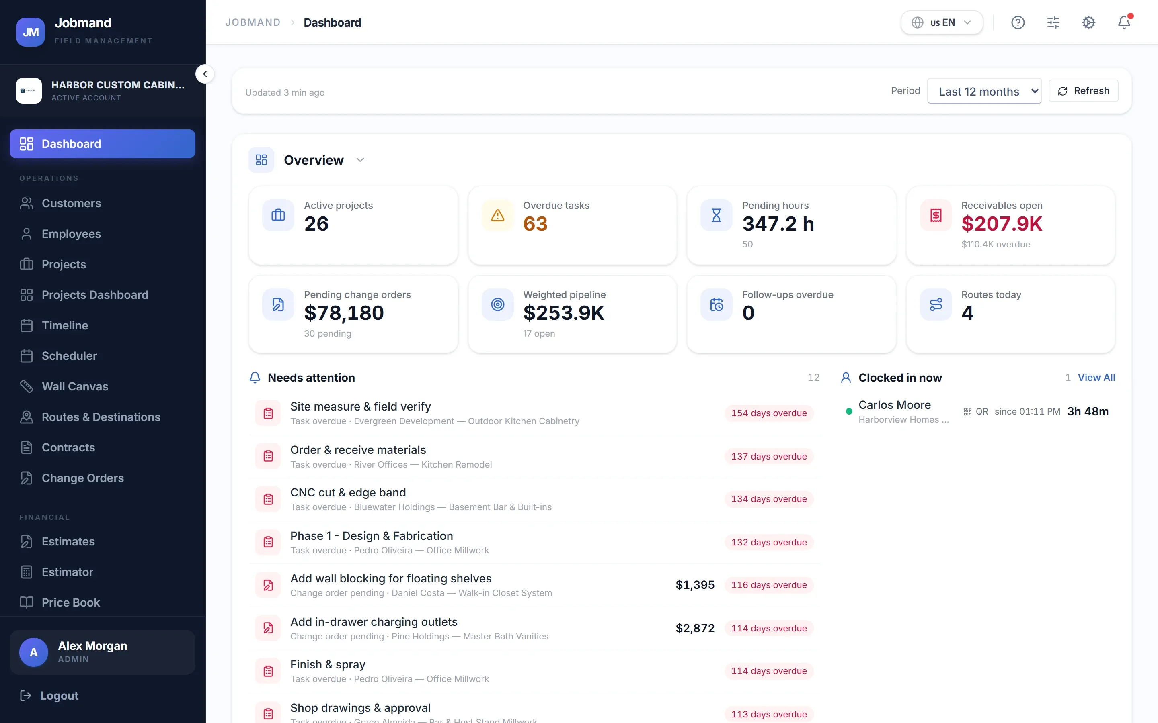
Task: Open Projects Dashboard in the sidebar
Action: coord(103,295)
